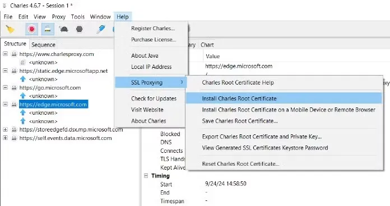The height and width of the screenshot is (206, 390).
Task: Choose Register Charles... from Help menu
Action: (151, 29)
